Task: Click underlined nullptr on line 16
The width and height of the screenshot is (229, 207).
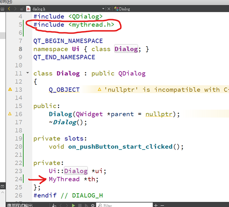Action: pos(159,114)
